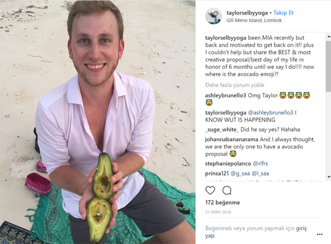Open the three-dot more options menu
The width and height of the screenshot is (331, 244).
319,234
